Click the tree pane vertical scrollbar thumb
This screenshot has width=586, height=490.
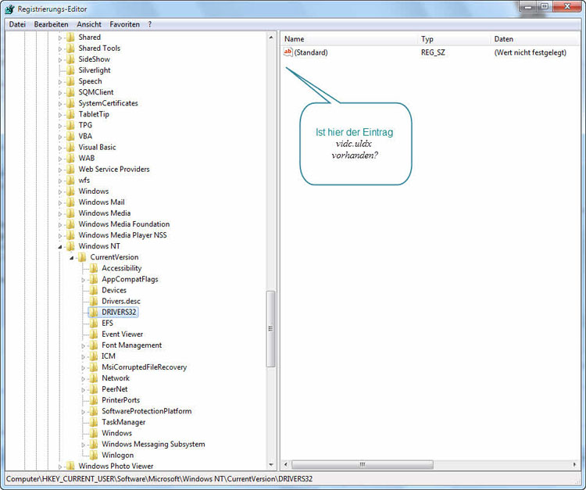click(271, 328)
